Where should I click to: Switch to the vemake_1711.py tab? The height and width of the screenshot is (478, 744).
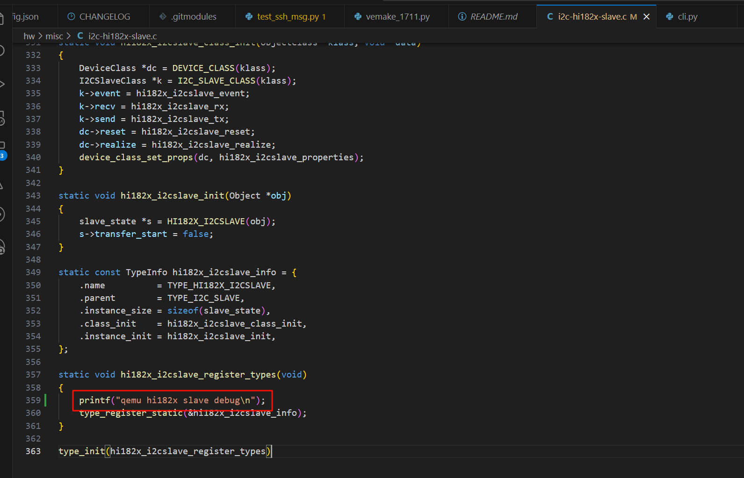397,17
